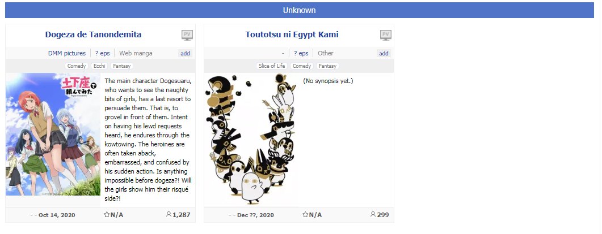The image size is (602, 234).
Task: Add Dogeza de Tanondemita to list
Action: 186,53
